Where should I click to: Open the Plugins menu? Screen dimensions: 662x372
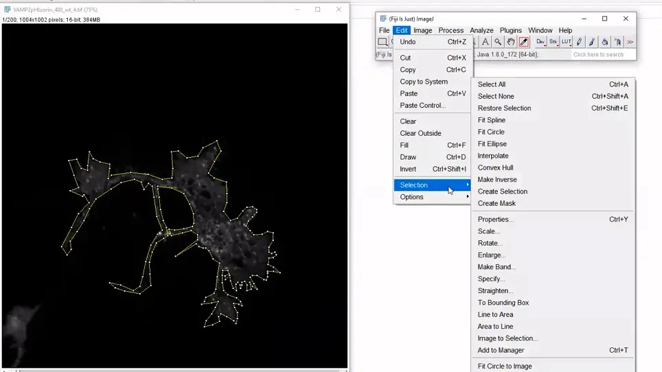click(x=511, y=30)
